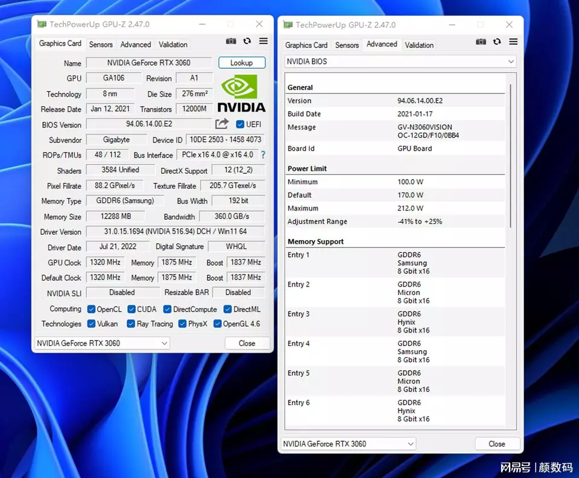Image resolution: width=579 pixels, height=478 pixels.
Task: Open the hamburger menu in right window
Action: tap(513, 42)
